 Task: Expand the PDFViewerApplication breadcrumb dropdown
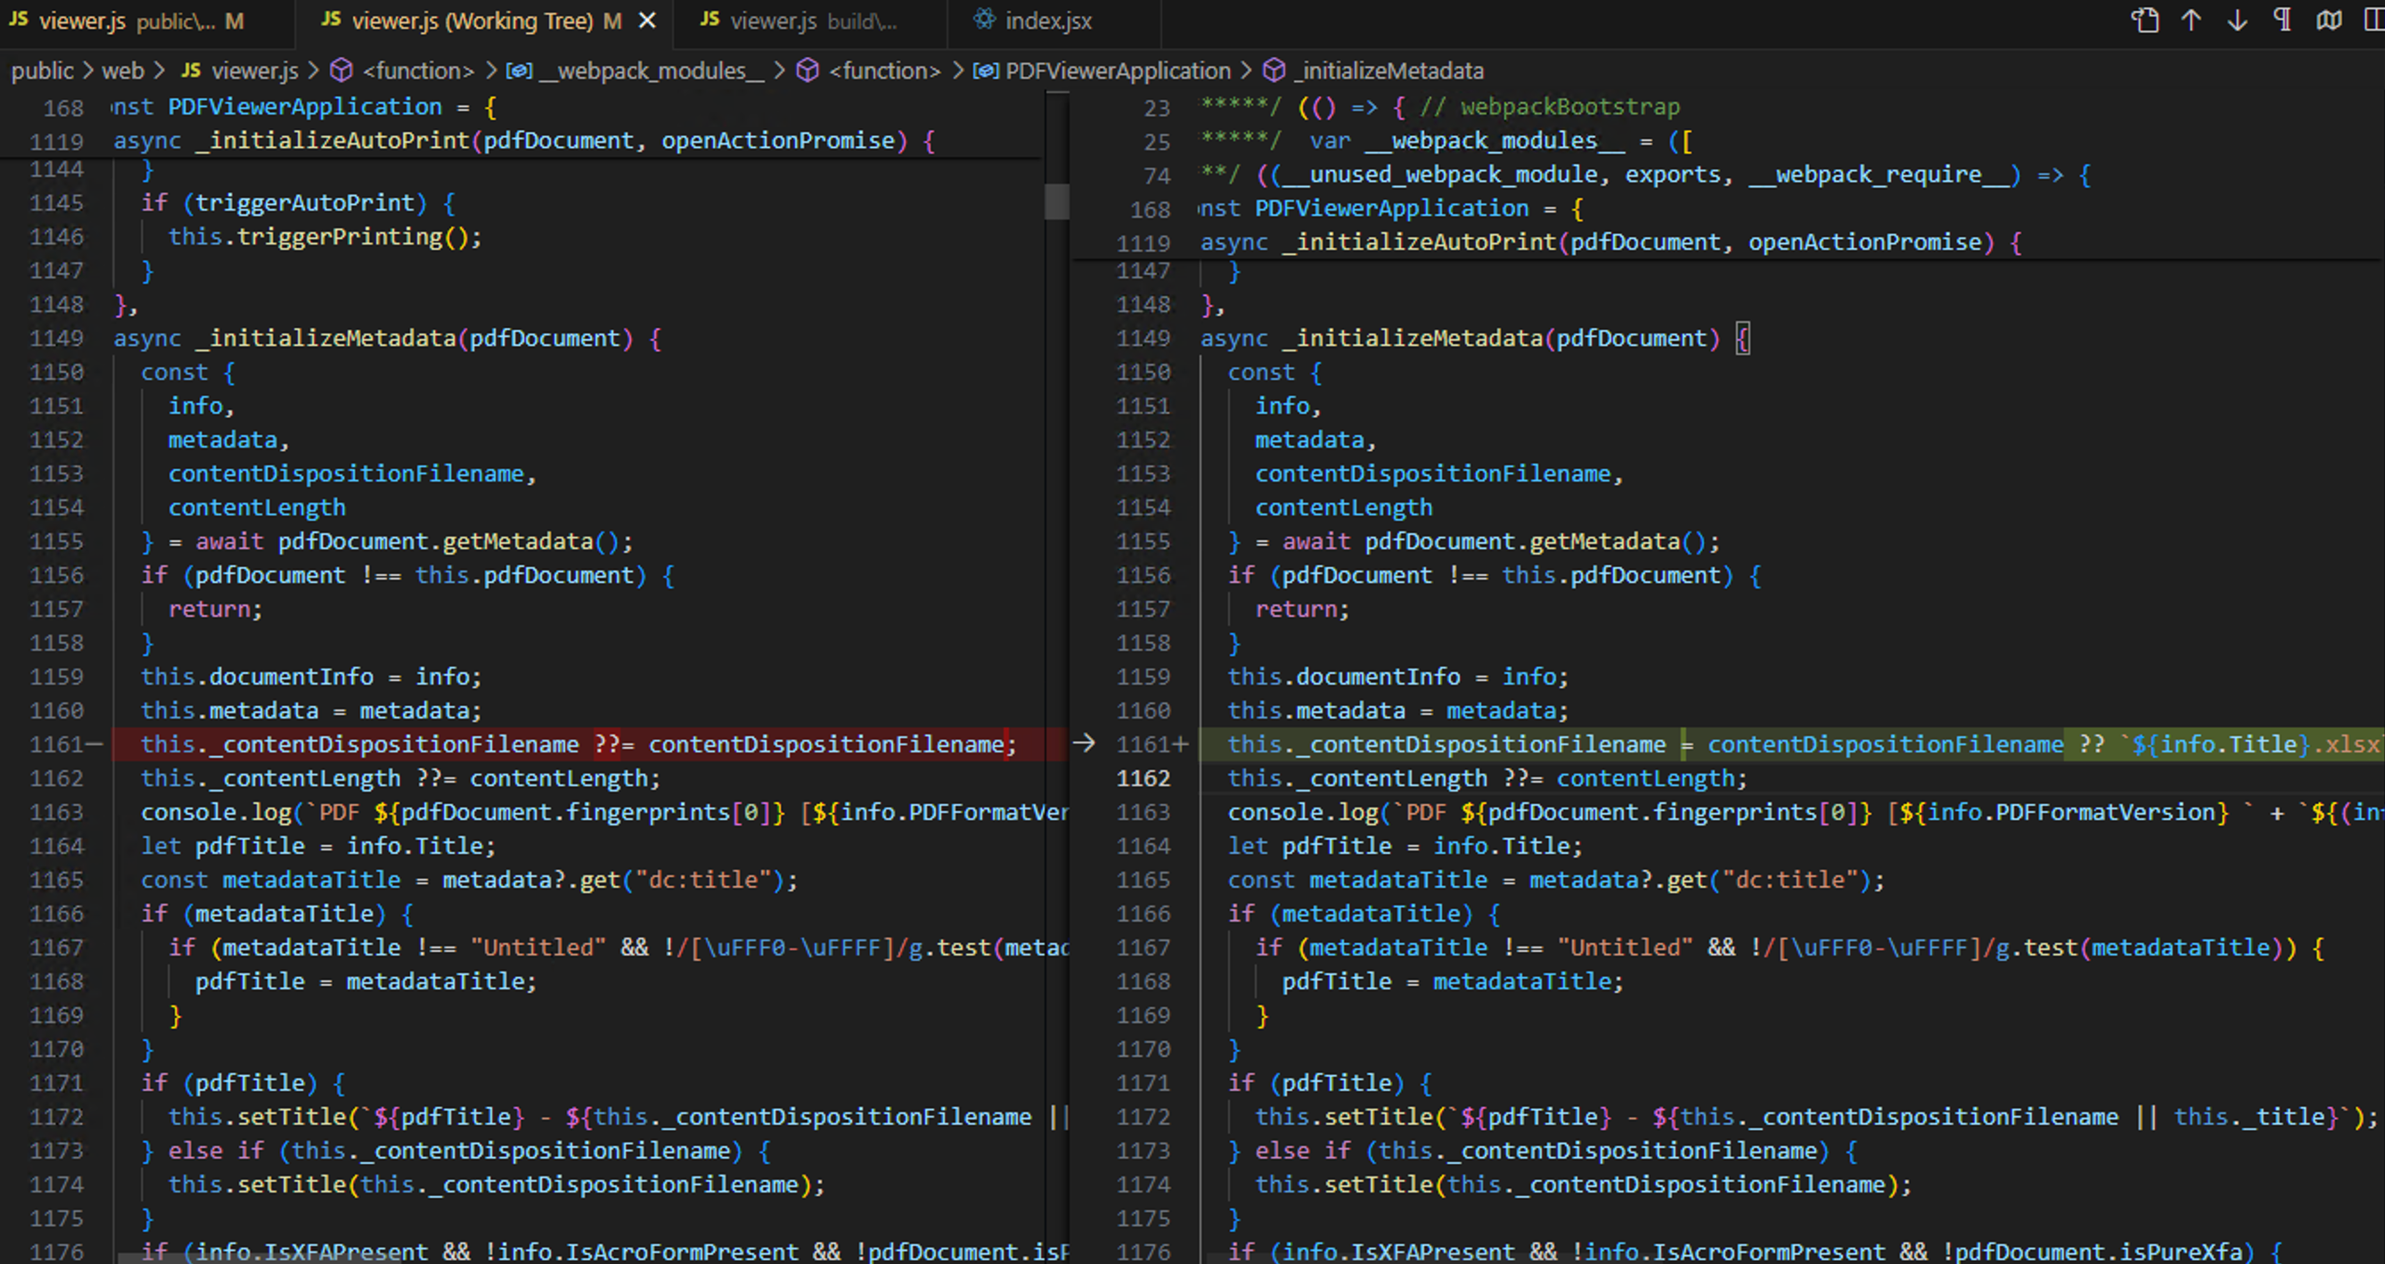(1118, 70)
